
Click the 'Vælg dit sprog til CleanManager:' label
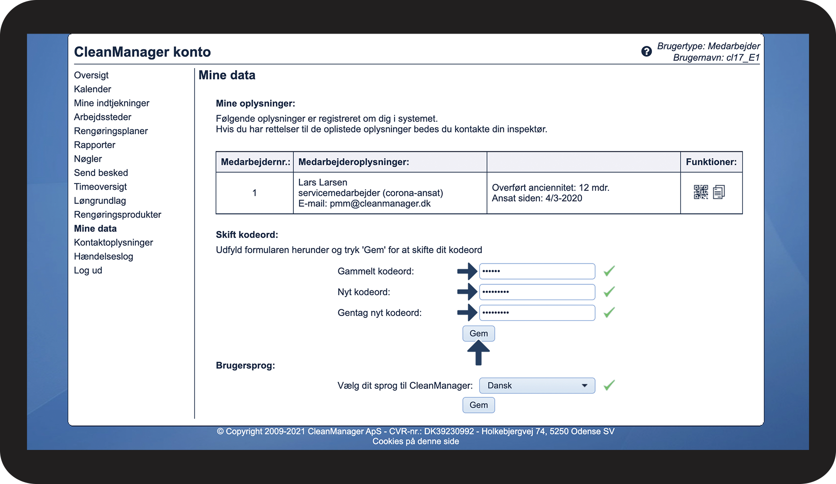tap(405, 386)
